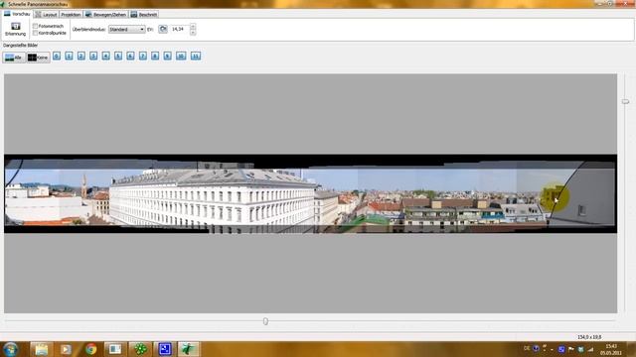Switch to the Bewegen/Ziehen tab
The height and width of the screenshot is (357, 636).
(106, 15)
